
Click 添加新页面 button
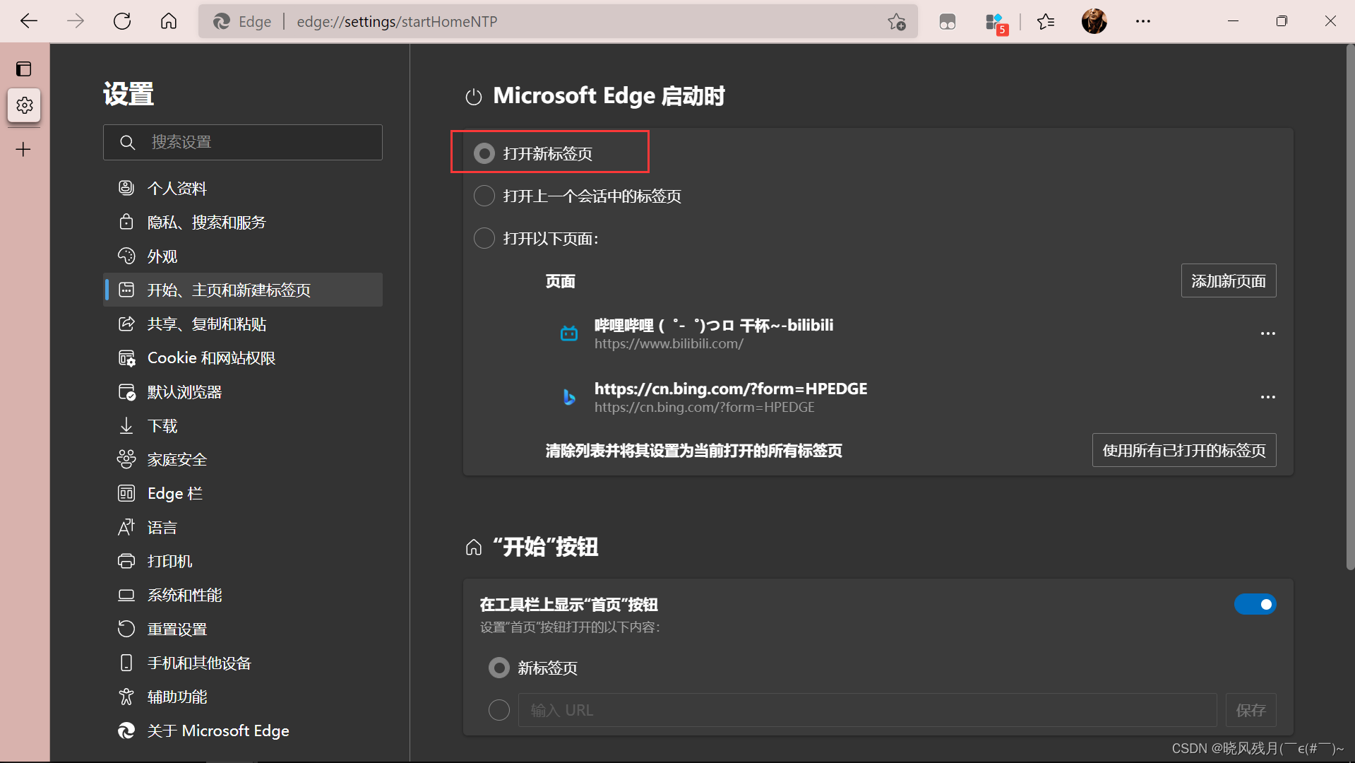[x=1229, y=280]
